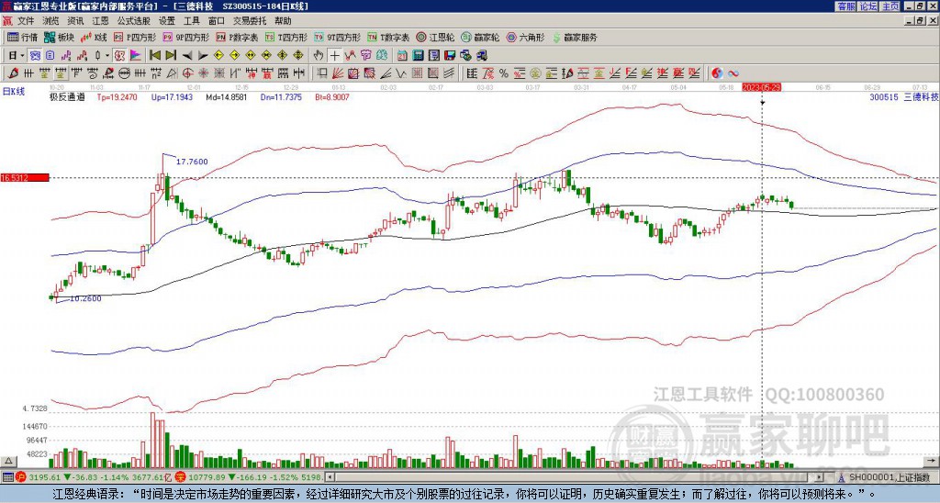Open the 主页 homepage link
The image size is (940, 503).
tap(890, 6)
